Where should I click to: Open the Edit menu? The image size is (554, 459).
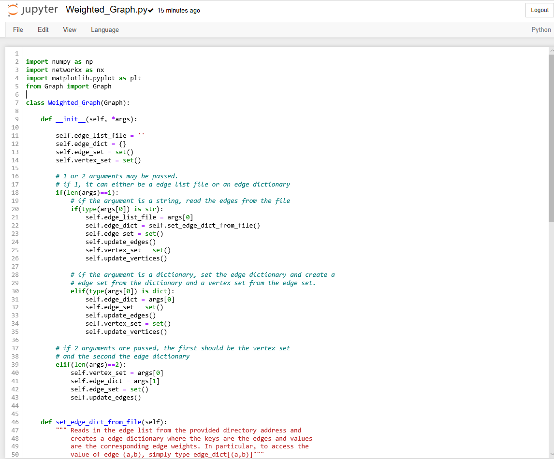coord(43,29)
